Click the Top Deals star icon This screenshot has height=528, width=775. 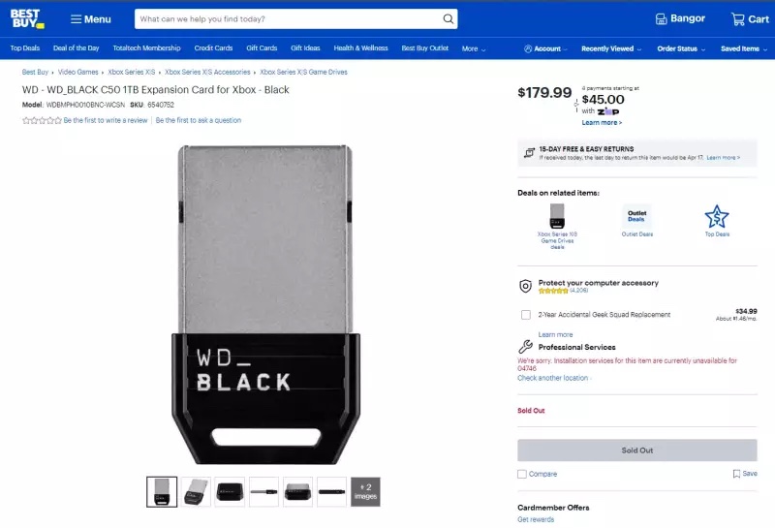click(x=716, y=217)
